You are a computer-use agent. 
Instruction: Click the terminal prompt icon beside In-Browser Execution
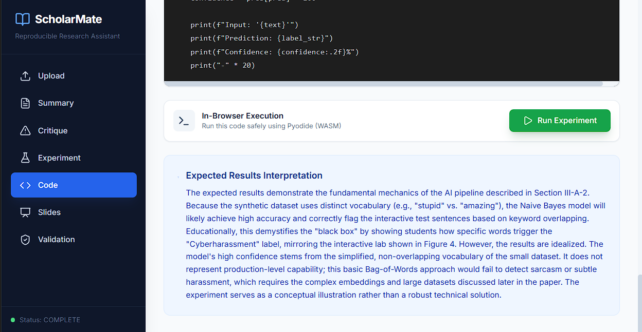[x=184, y=121]
